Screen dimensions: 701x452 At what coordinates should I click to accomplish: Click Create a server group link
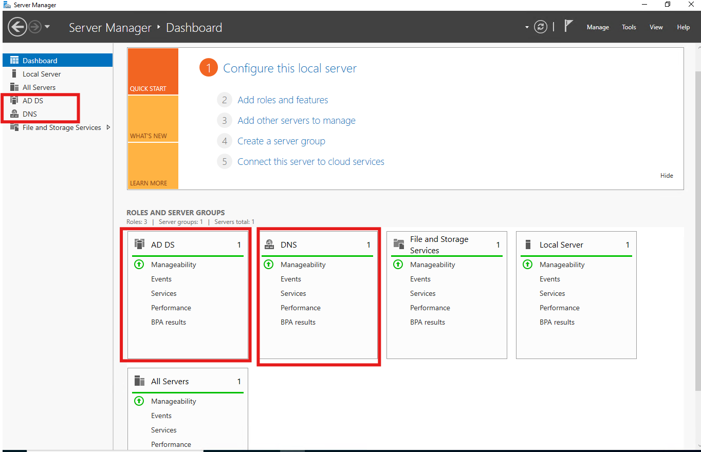[x=281, y=141]
